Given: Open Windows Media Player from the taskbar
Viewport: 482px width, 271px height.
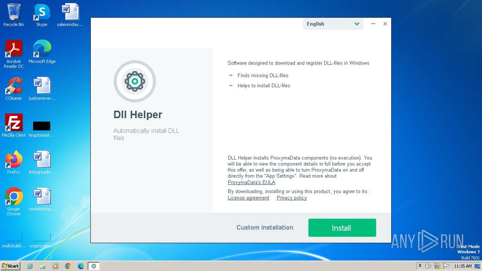Looking at the screenshot, I should tap(55, 266).
